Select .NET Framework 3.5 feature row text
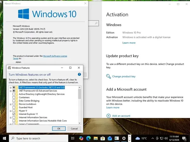This screenshot has width=190, height=142. (42, 87)
